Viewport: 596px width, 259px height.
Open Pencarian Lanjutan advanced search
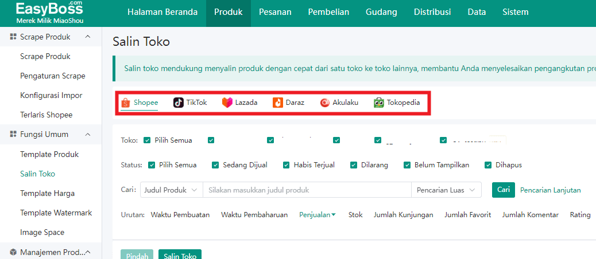click(x=551, y=190)
